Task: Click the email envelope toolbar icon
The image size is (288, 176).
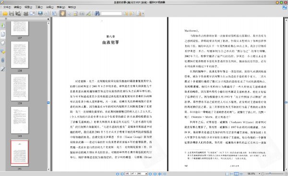Action: point(33,13)
